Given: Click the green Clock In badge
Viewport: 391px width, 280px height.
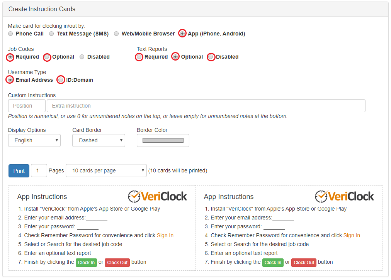Looking at the screenshot, I should coord(86,262).
